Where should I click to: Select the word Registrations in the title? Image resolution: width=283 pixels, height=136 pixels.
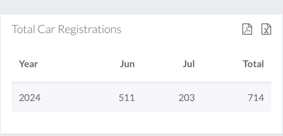[90, 29]
